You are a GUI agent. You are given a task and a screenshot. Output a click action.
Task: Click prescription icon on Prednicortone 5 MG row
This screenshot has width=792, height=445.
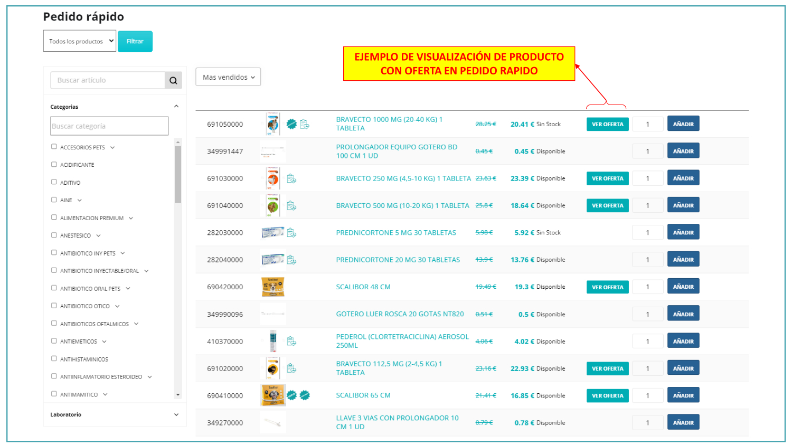[x=291, y=233]
